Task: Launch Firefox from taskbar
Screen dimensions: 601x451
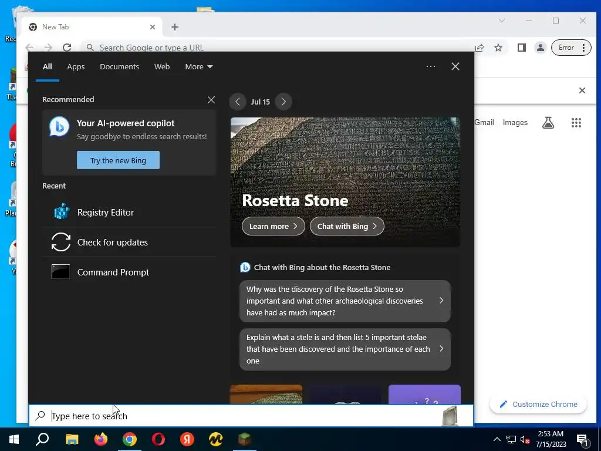Action: [x=101, y=439]
